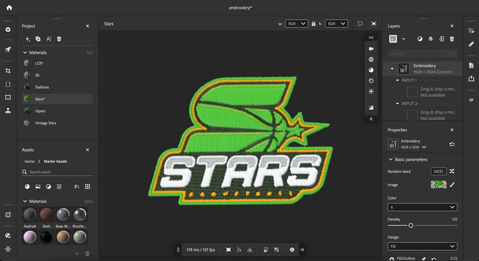Collapse the Materials group in Project panel
479x261 pixels.
(x=25, y=52)
